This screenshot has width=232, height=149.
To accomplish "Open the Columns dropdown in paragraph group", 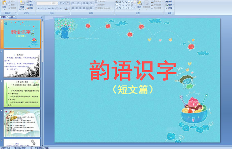I will tap(91, 8).
